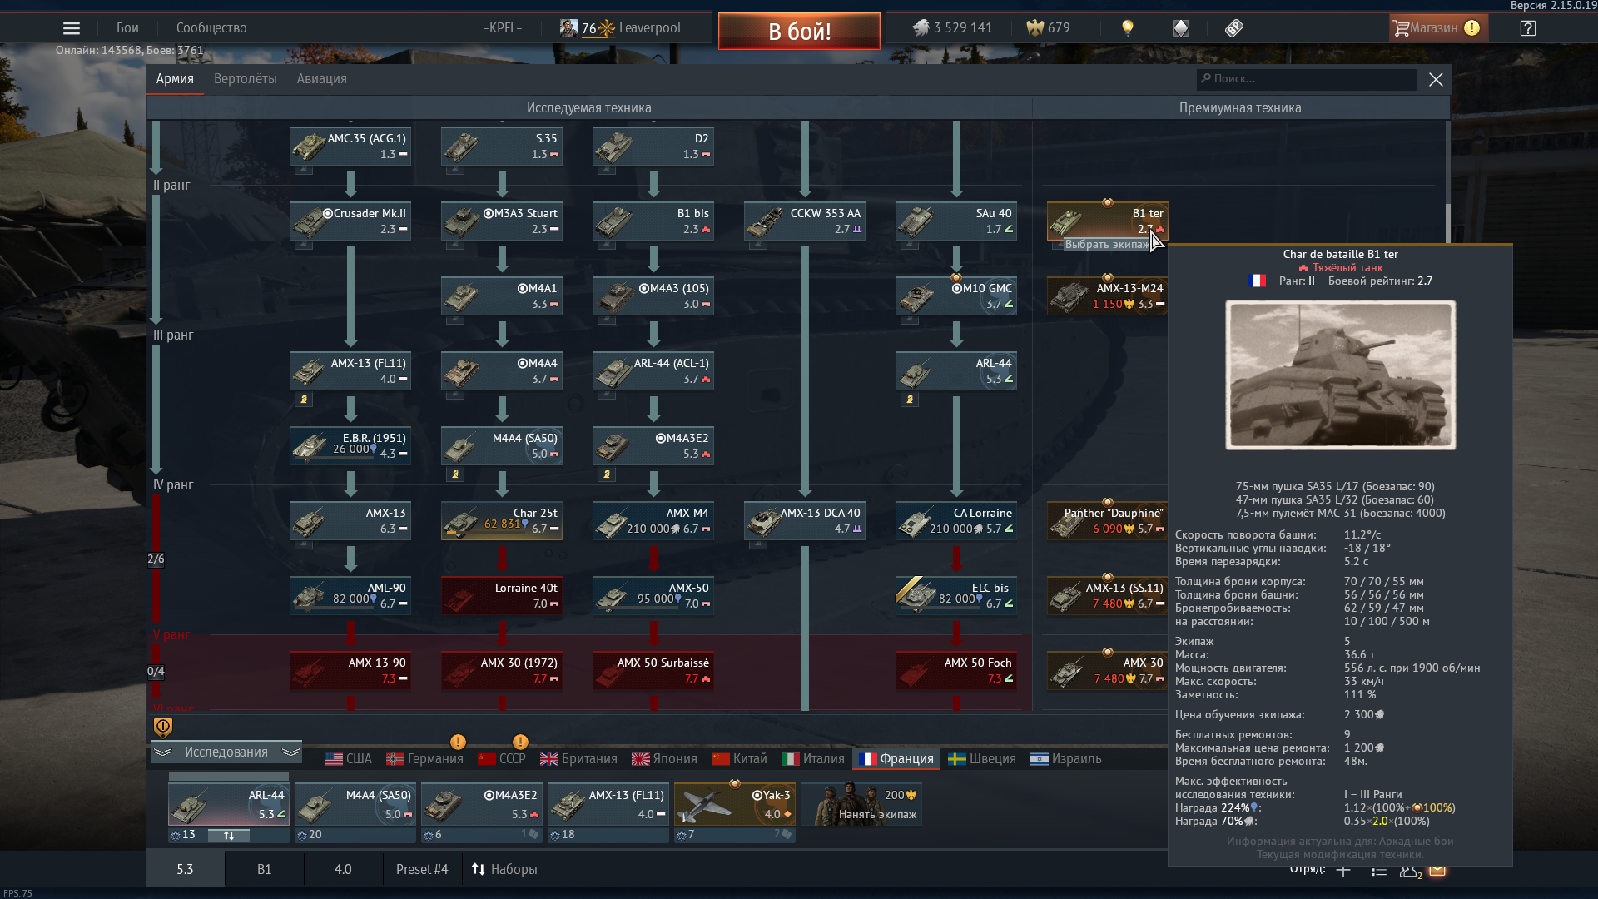The image size is (1598, 899).
Task: Open the Наборы presets list
Action: [504, 869]
